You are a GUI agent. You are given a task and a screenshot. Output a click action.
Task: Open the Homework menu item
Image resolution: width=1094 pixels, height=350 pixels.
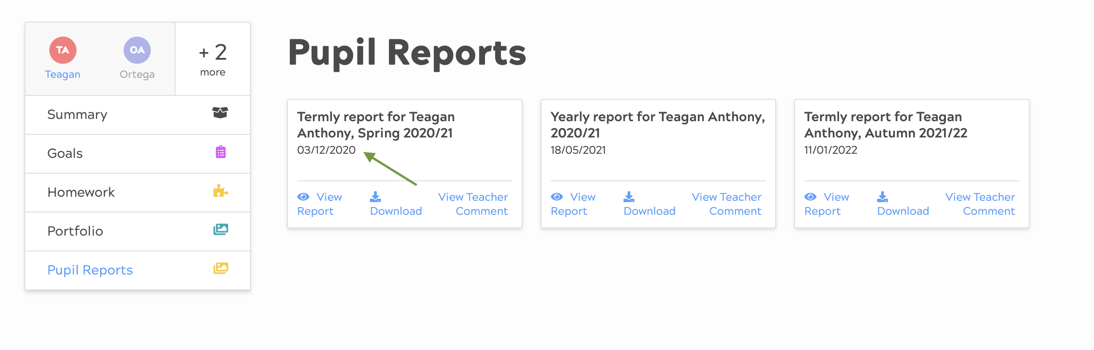point(81,193)
